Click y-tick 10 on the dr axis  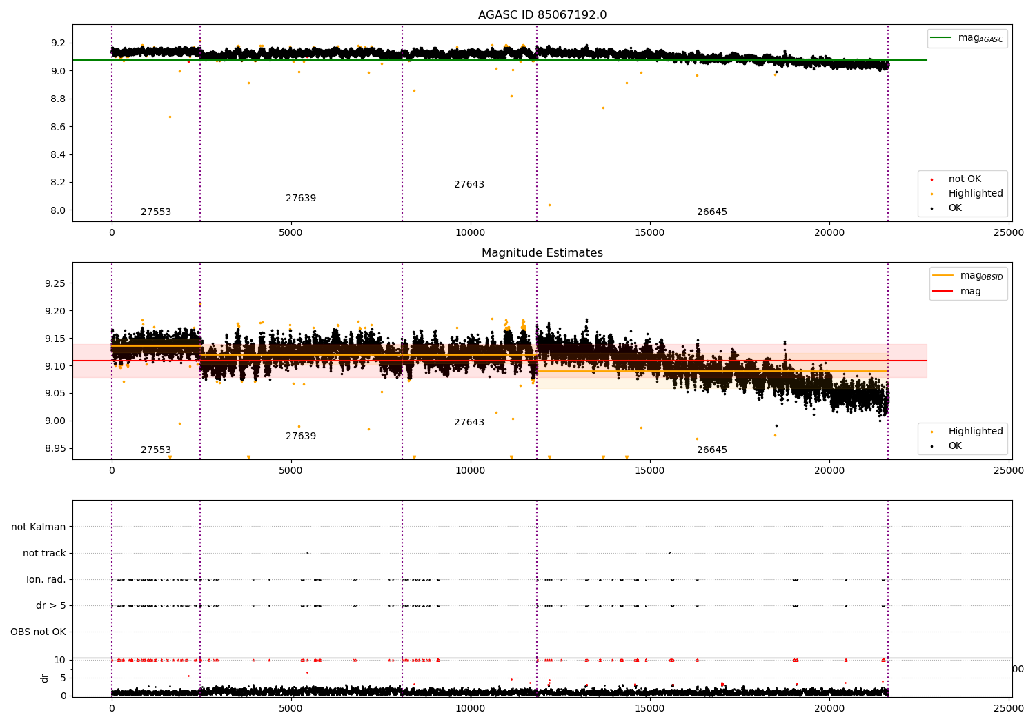pos(61,661)
